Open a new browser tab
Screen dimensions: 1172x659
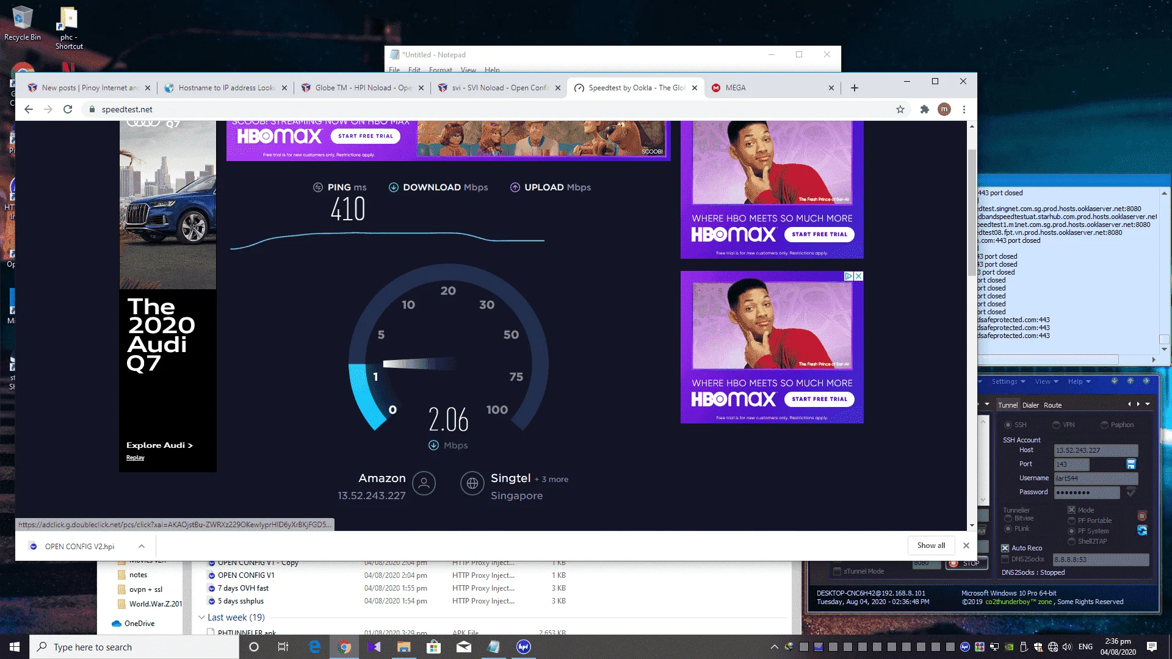[x=854, y=88]
